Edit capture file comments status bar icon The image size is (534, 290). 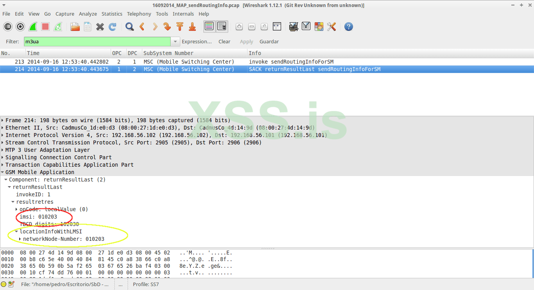coord(11,284)
